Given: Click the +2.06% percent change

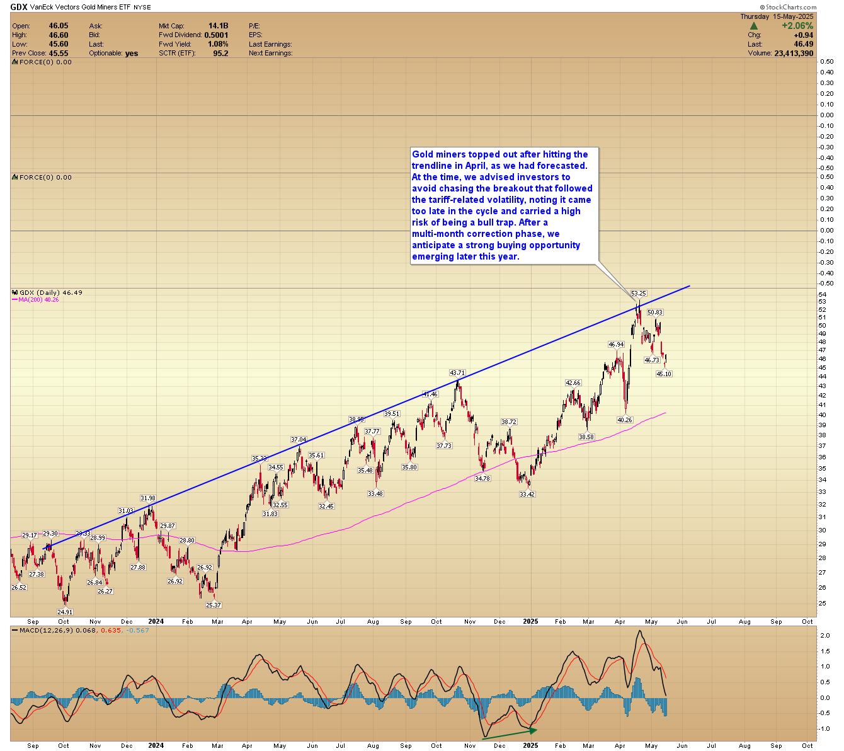Looking at the screenshot, I should [x=797, y=26].
